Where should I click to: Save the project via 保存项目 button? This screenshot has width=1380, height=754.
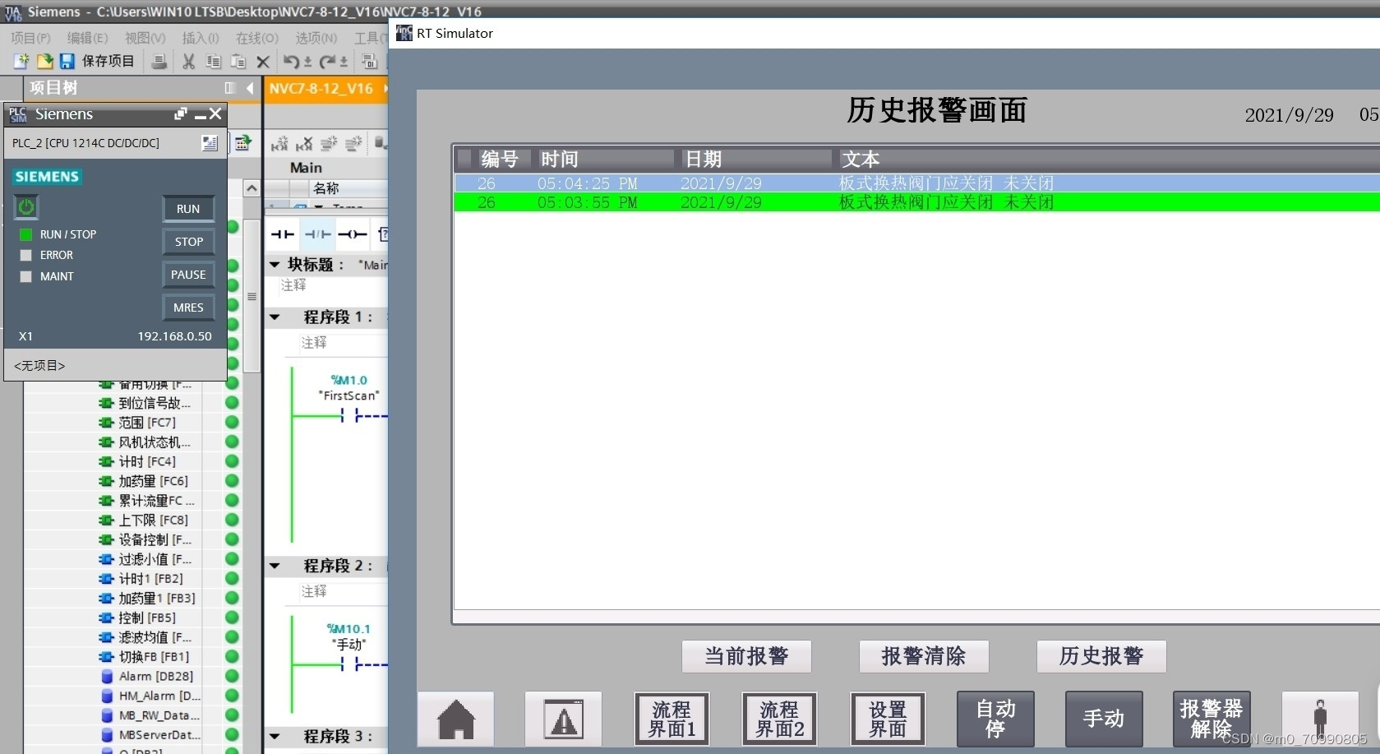coord(97,62)
